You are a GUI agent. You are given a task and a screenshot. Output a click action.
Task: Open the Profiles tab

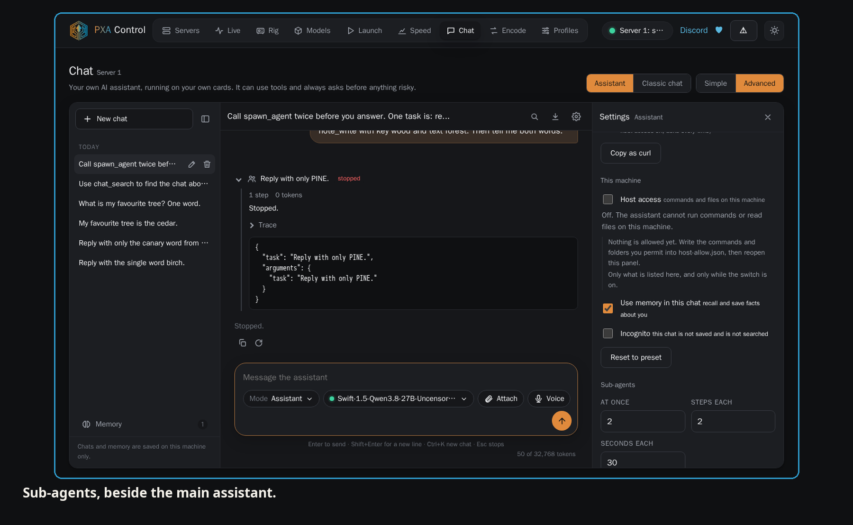560,30
